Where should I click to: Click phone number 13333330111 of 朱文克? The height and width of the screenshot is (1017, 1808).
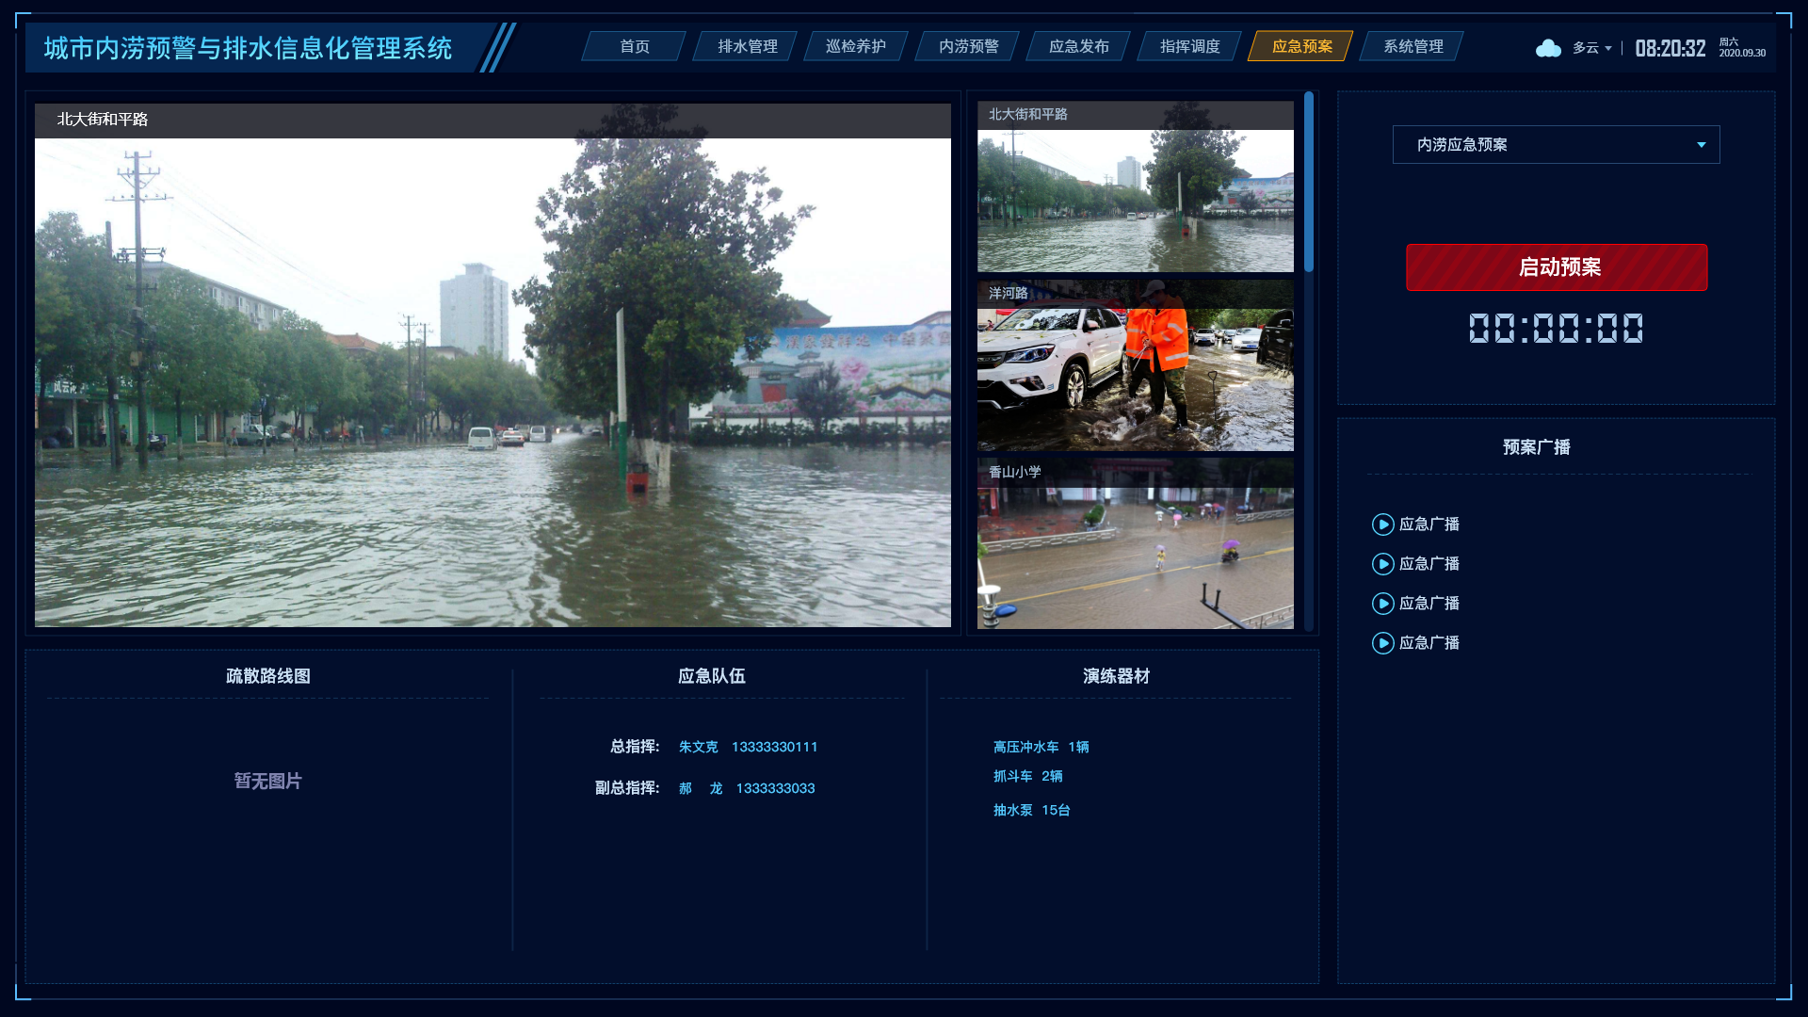[774, 747]
